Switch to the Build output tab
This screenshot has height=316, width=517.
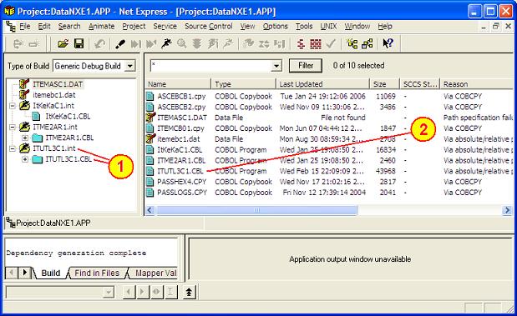(50, 273)
